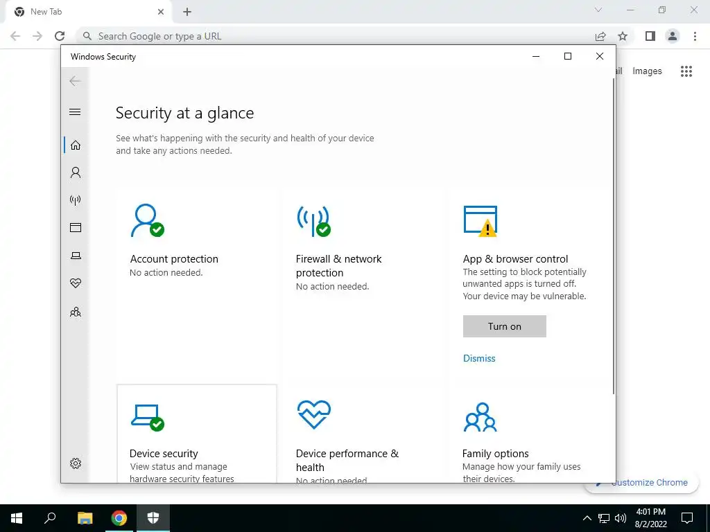Open the App & browser control heading
Viewport: 710px width, 532px height.
point(515,259)
